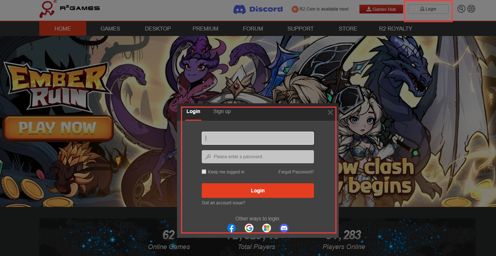Log in with Discord icon

284,228
